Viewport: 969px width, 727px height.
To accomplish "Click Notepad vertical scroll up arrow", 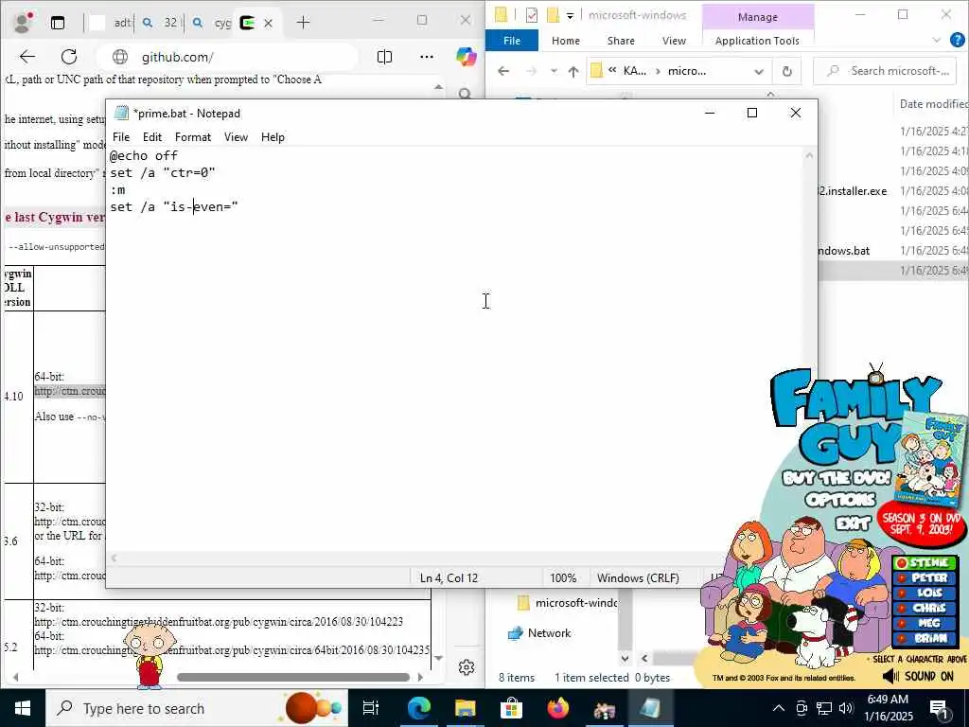I will pos(809,156).
